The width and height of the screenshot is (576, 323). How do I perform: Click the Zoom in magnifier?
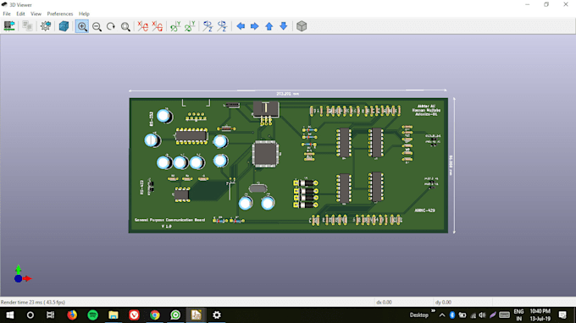click(82, 26)
